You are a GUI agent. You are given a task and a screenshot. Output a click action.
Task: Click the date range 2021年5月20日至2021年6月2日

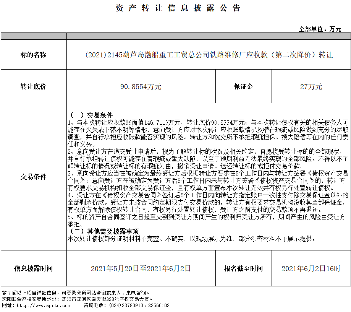pos(141,268)
